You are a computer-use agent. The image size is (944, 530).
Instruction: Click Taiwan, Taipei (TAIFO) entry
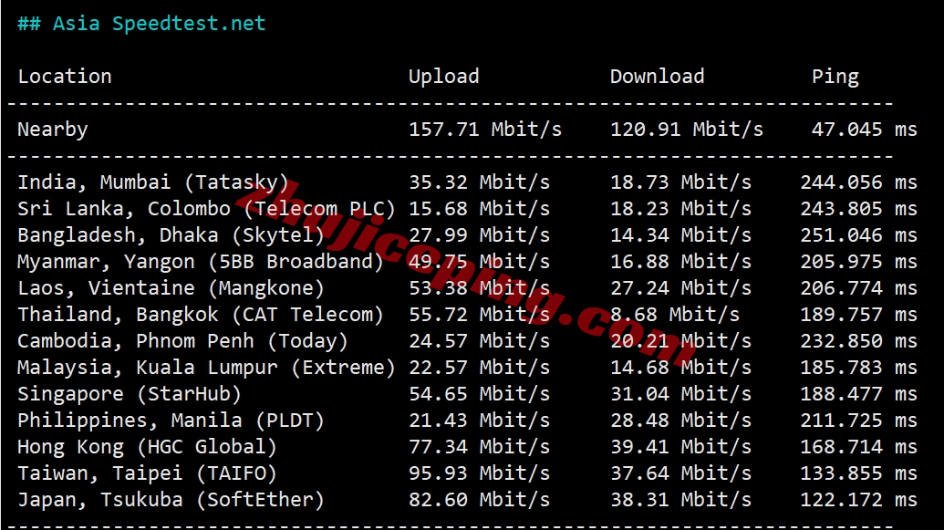click(147, 474)
